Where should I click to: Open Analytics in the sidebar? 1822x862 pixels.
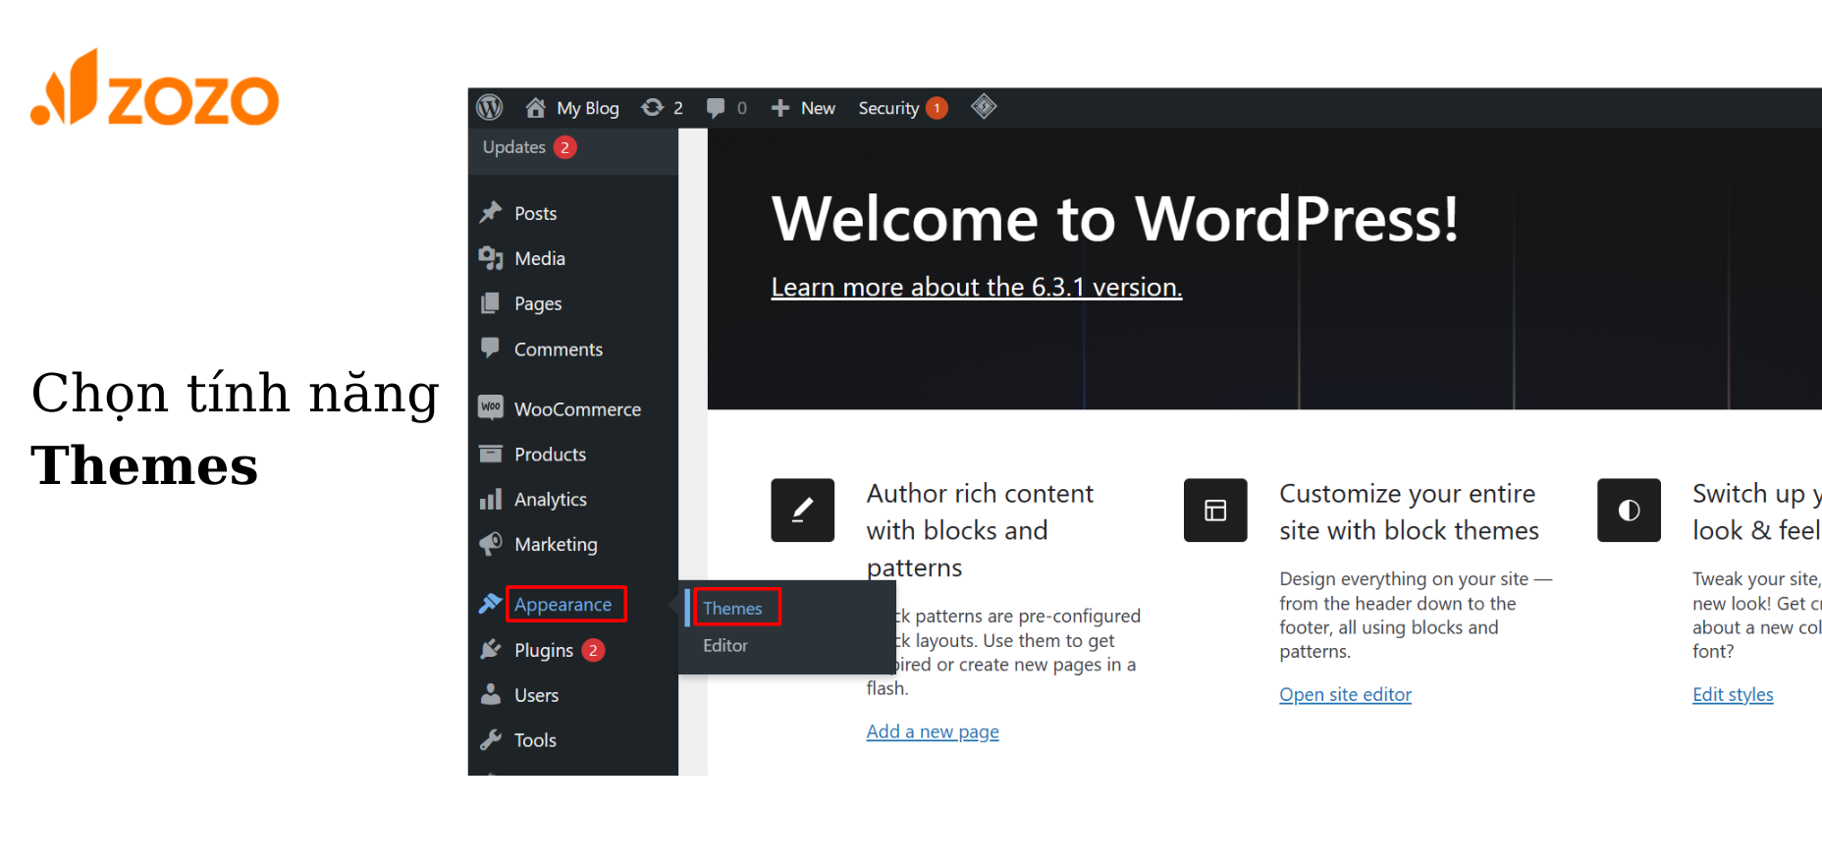pyautogui.click(x=551, y=500)
